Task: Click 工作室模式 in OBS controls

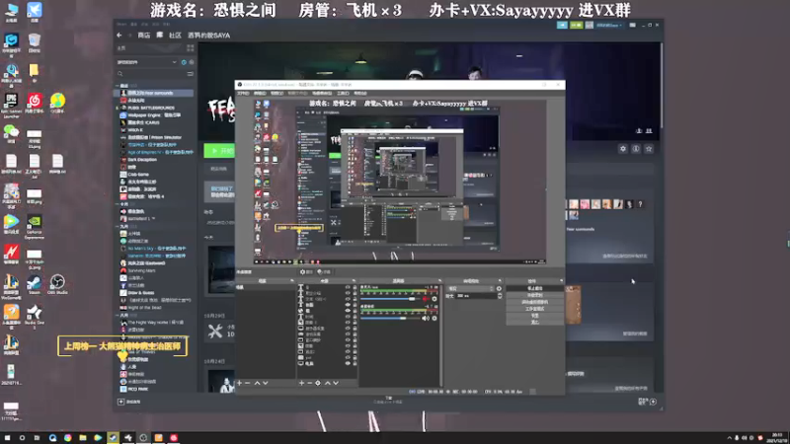Action: (535, 309)
